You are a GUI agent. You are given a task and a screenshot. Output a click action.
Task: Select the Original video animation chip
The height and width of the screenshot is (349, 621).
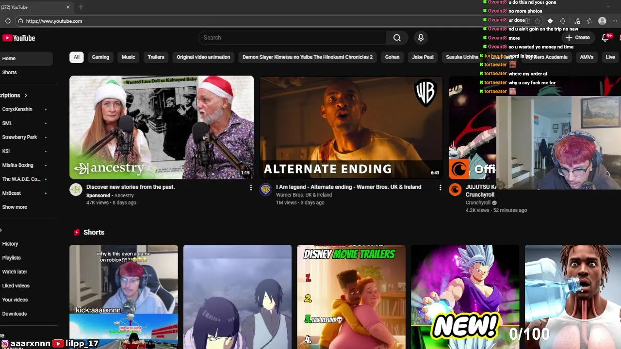click(x=203, y=57)
